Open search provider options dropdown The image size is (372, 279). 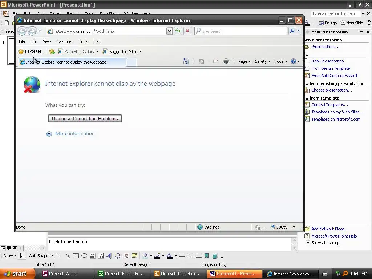[x=299, y=31]
